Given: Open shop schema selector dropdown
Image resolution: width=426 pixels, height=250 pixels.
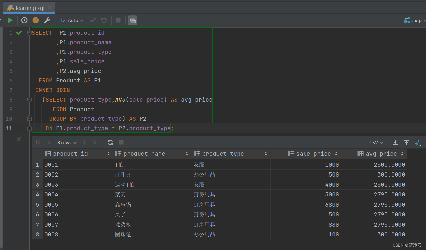Looking at the screenshot, I should (415, 21).
